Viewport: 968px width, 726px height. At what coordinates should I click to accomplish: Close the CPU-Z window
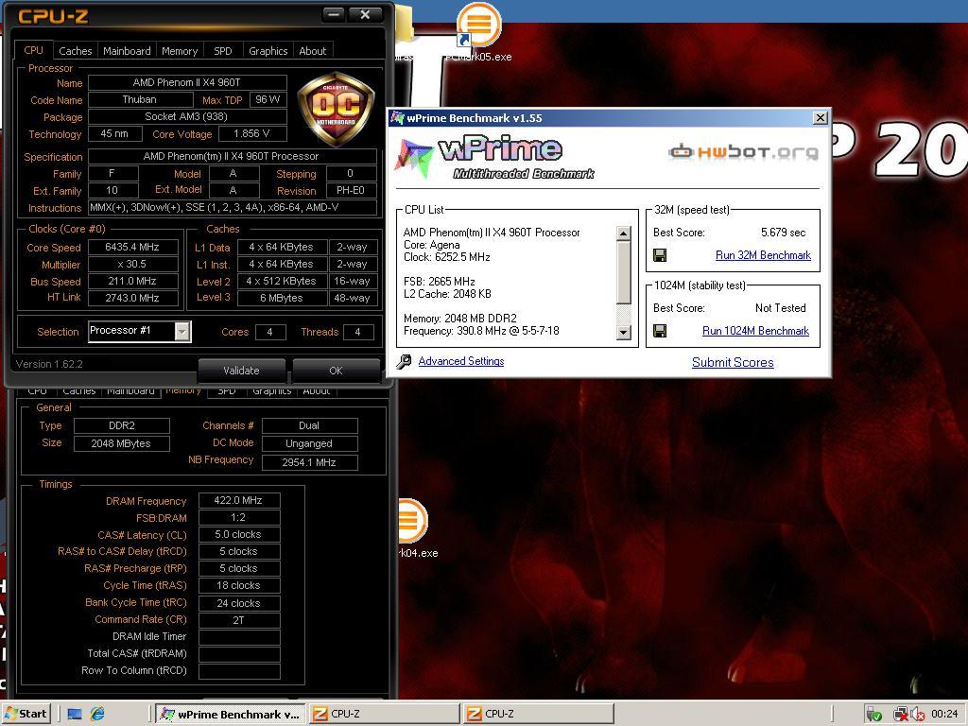click(x=366, y=14)
